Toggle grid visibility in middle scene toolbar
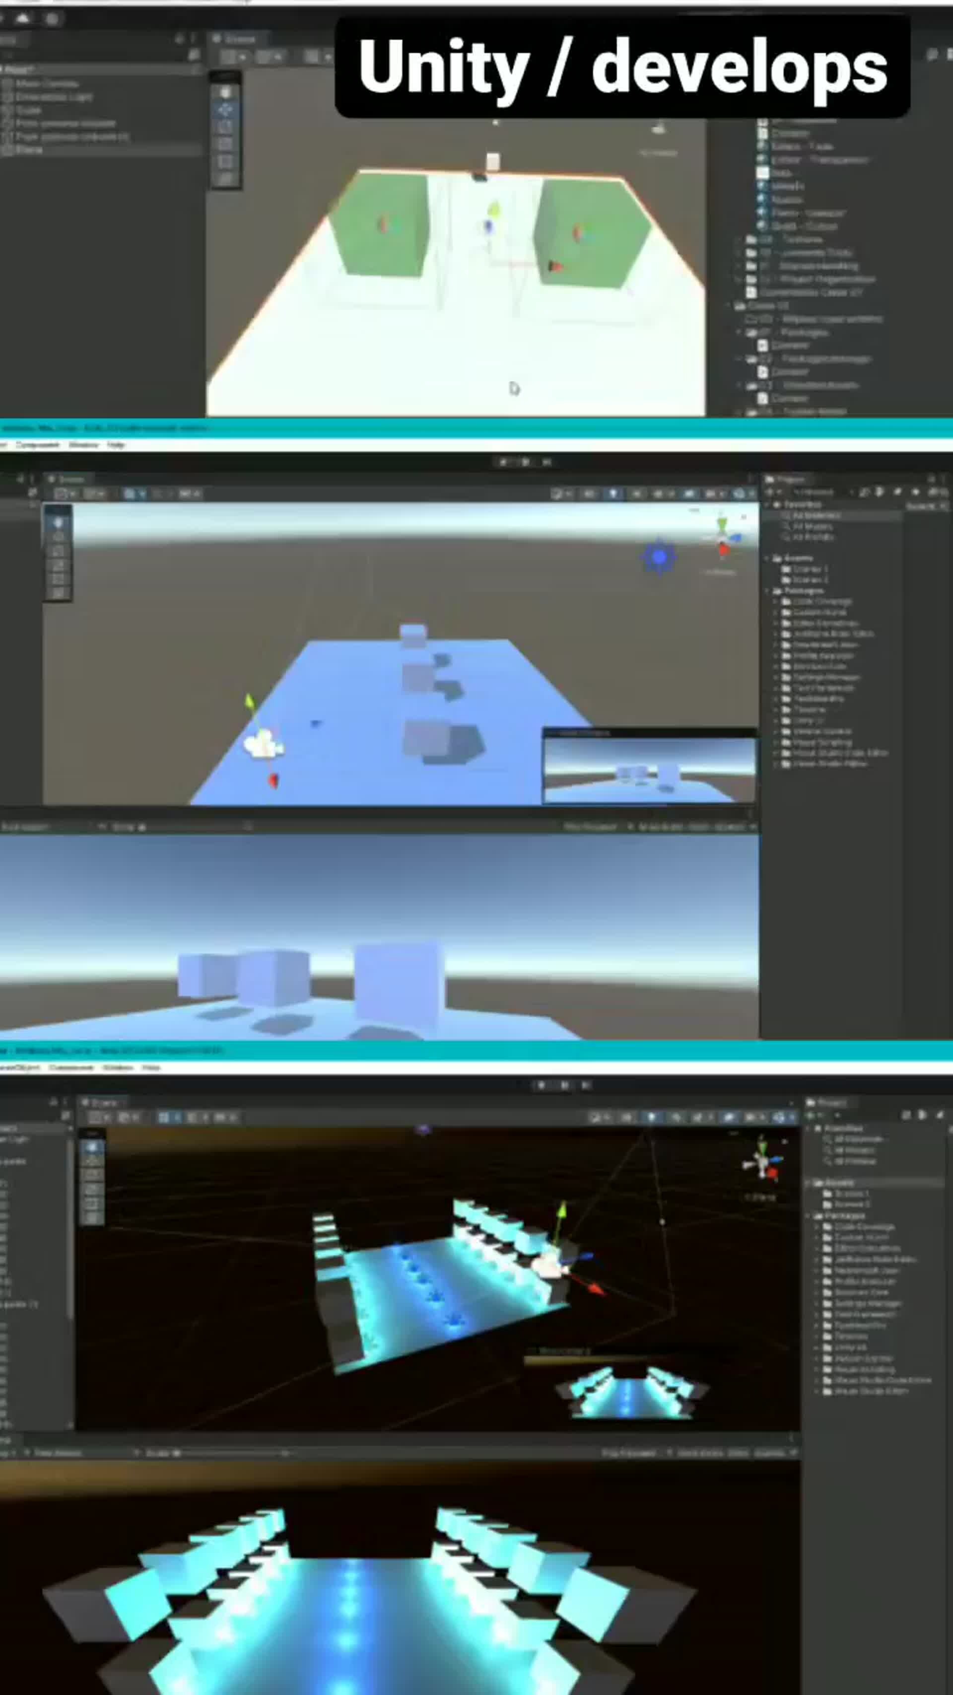Image resolution: width=953 pixels, height=1695 pixels. click(133, 494)
